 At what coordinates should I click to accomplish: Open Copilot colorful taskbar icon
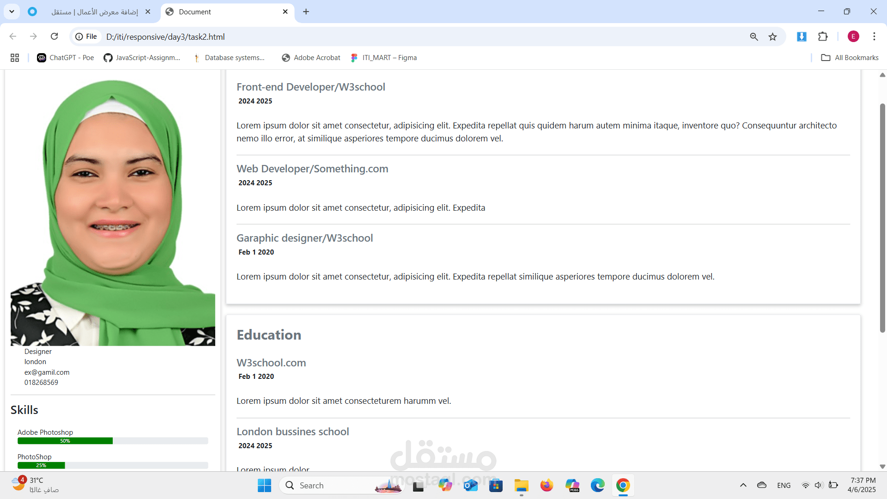(445, 486)
